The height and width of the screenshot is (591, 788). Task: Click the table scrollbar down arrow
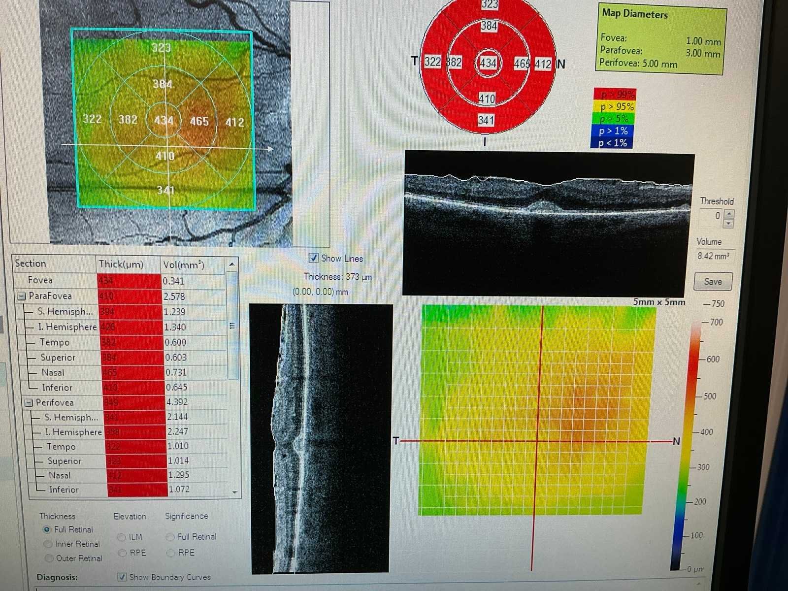(234, 492)
